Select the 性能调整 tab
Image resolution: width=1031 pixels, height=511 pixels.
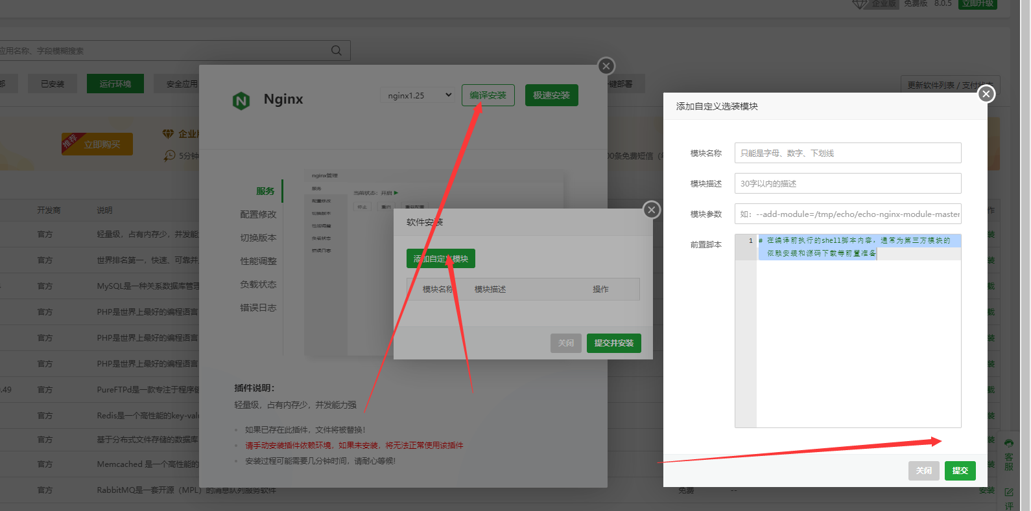pyautogui.click(x=258, y=261)
